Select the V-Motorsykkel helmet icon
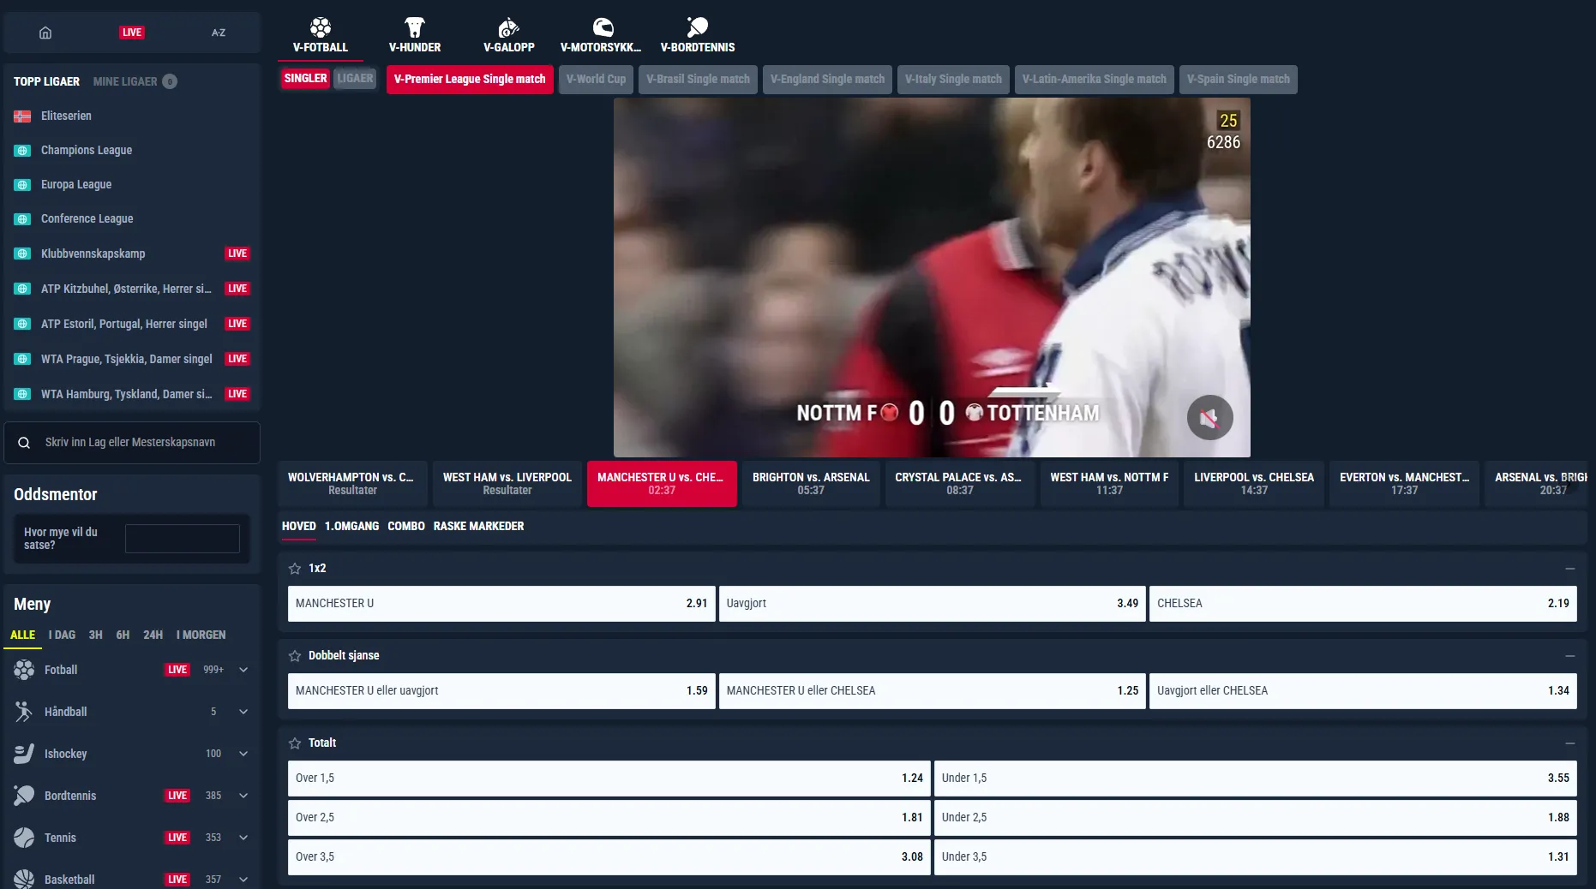 603,27
